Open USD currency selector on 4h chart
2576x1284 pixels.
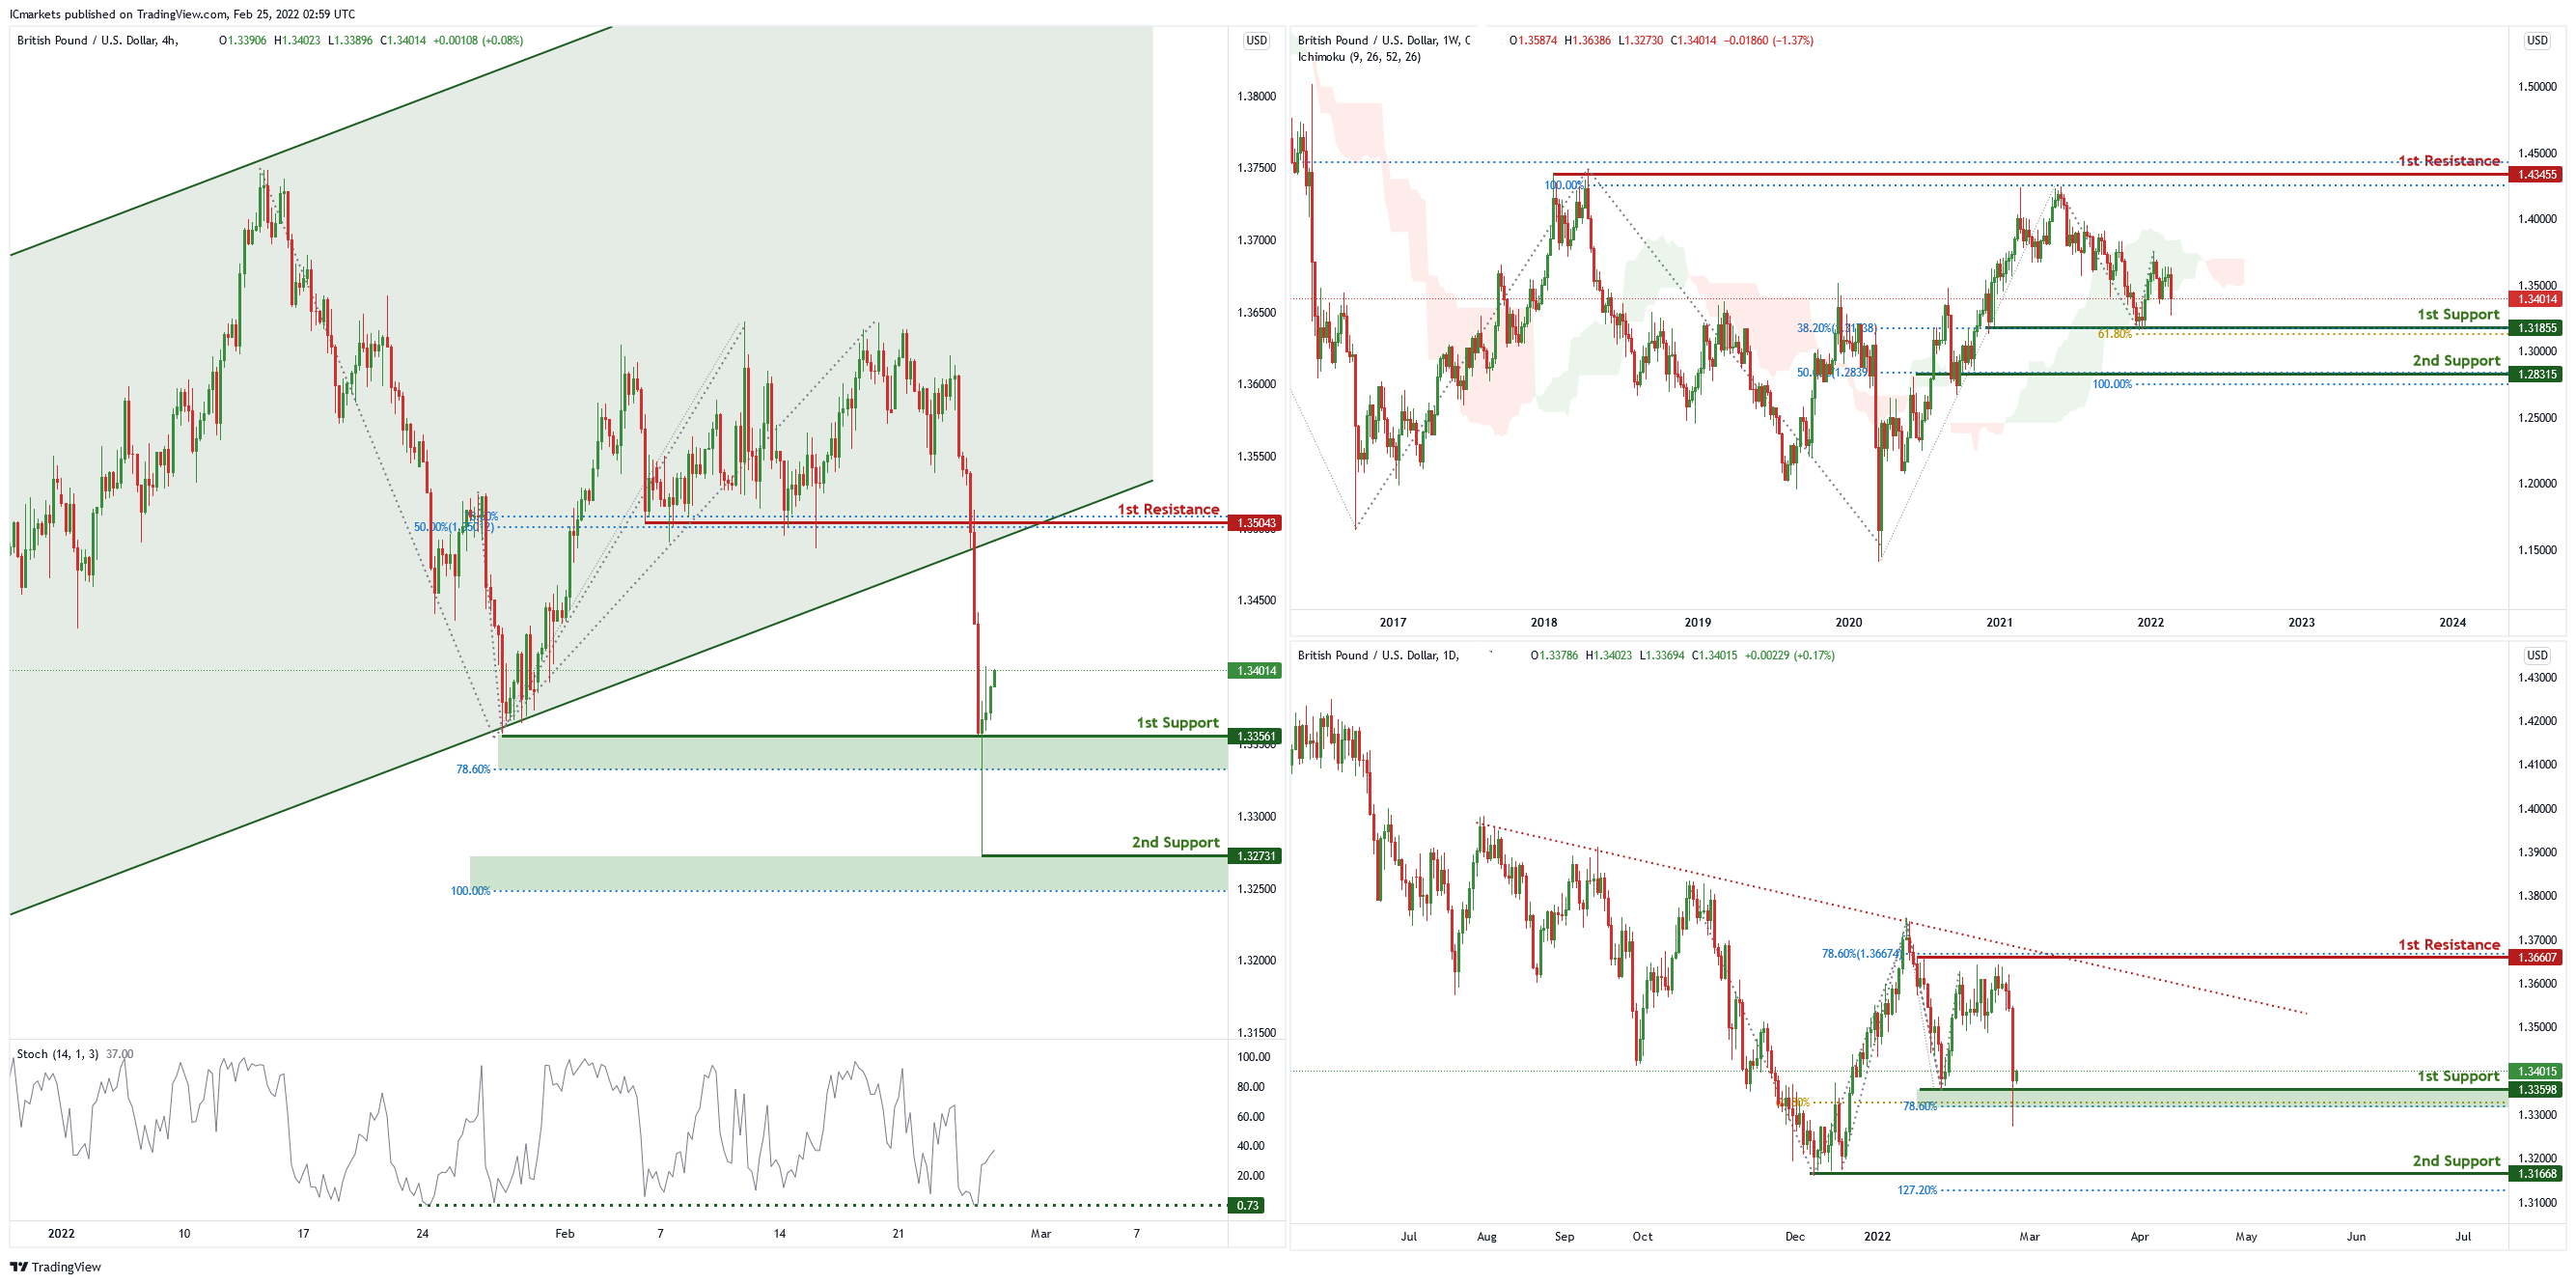tap(1256, 40)
